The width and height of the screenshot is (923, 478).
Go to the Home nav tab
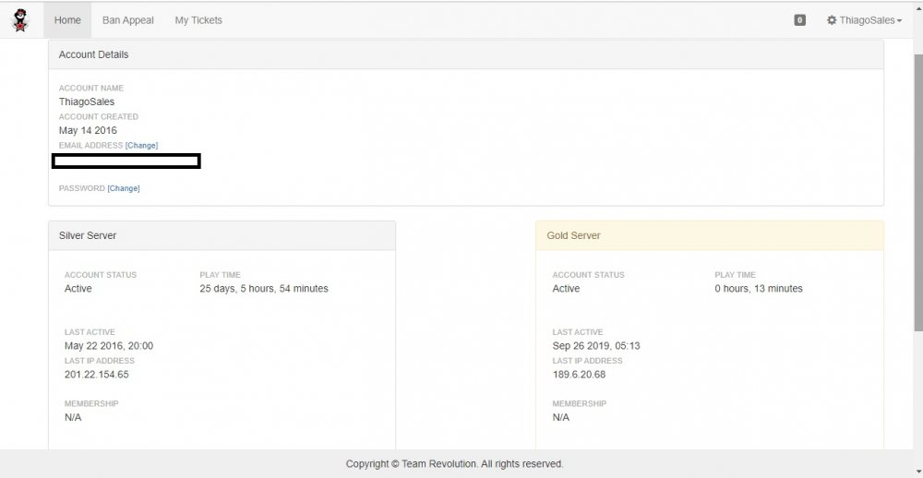[x=67, y=20]
